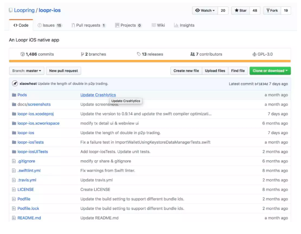Screen dimensions: 301x234
Task: Open the .travis.yml file
Action: point(27,180)
